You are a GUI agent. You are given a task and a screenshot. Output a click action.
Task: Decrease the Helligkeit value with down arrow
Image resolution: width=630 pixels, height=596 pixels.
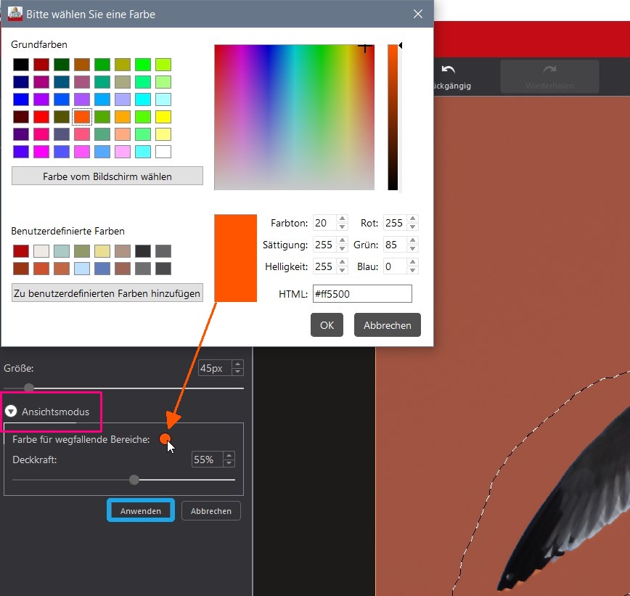(343, 270)
